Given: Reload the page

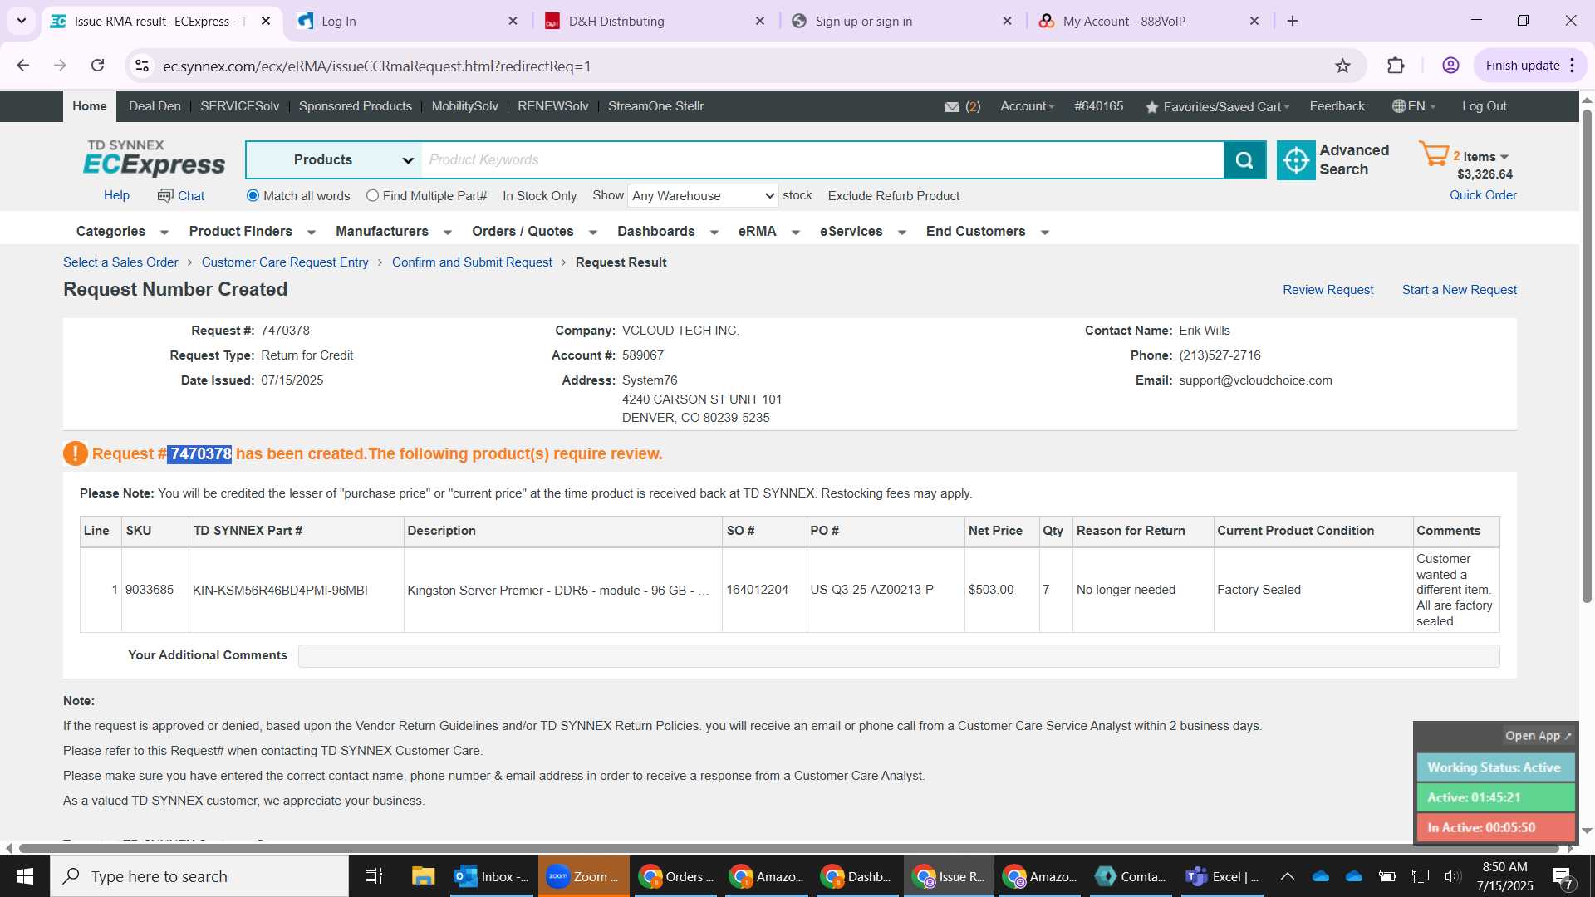Looking at the screenshot, I should 97,66.
